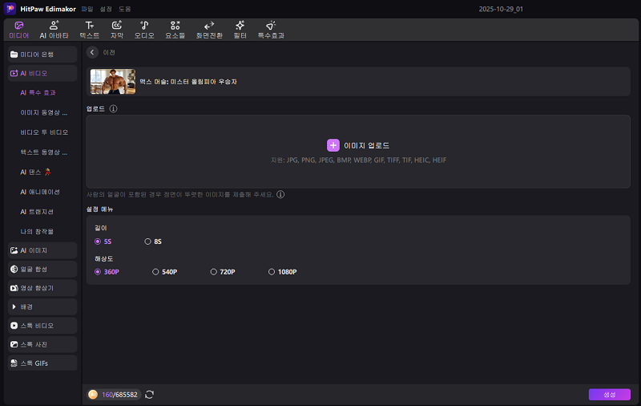
Task: Open the 도움 help menu
Action: click(125, 9)
